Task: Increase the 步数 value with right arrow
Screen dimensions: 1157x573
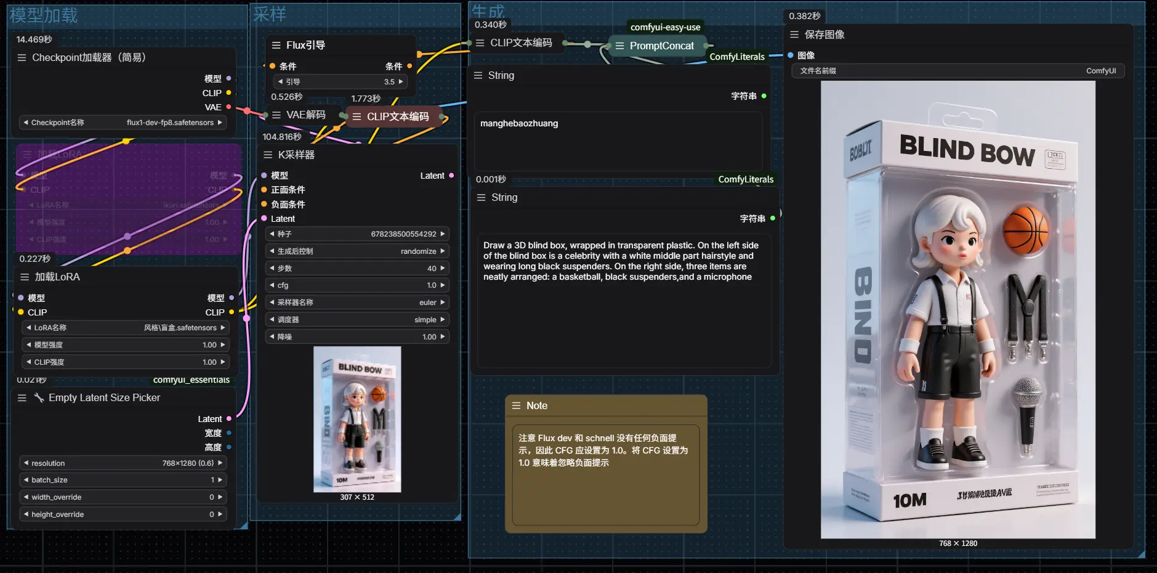Action: 442,269
